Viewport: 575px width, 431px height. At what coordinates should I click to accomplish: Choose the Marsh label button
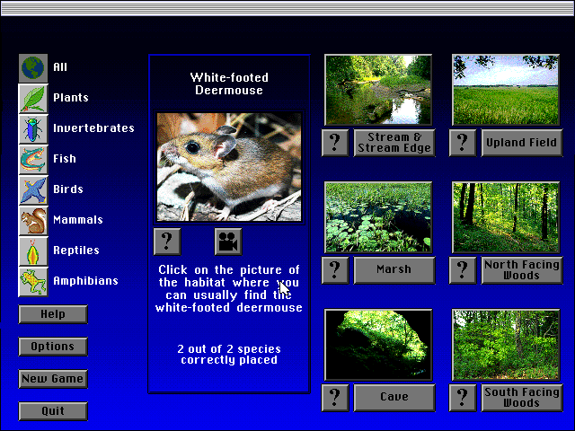pos(394,270)
